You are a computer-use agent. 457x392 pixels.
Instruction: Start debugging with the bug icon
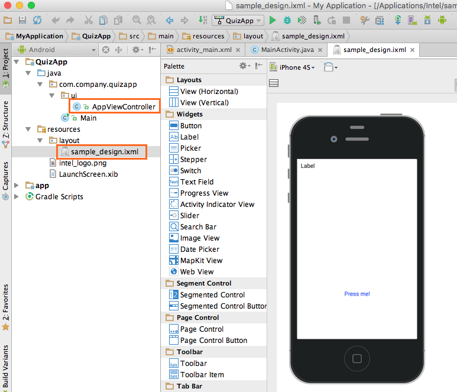pos(287,20)
